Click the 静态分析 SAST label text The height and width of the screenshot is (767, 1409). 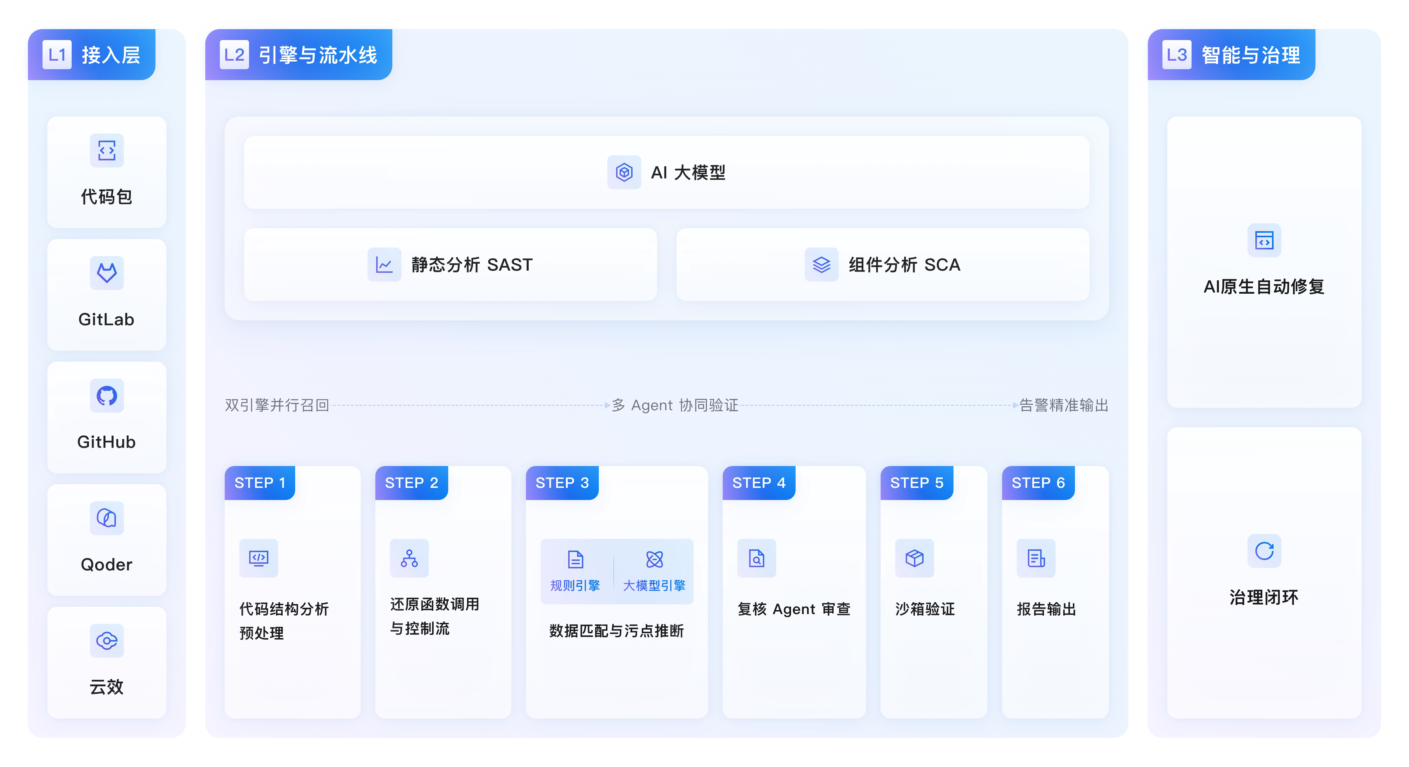click(x=472, y=265)
